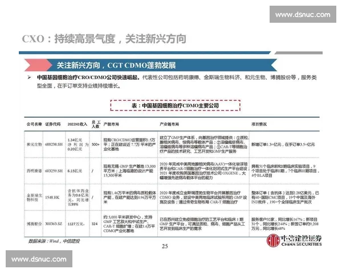Click project cell '新增订单1.3+亿元'
The height and width of the screenshot is (273, 342).
283,144
